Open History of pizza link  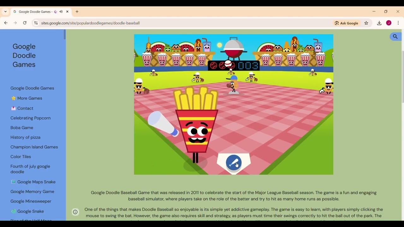pyautogui.click(x=25, y=137)
